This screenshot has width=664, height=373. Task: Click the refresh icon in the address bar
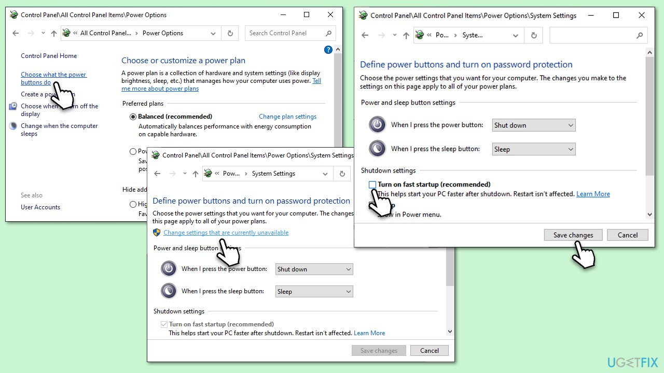coord(230,33)
